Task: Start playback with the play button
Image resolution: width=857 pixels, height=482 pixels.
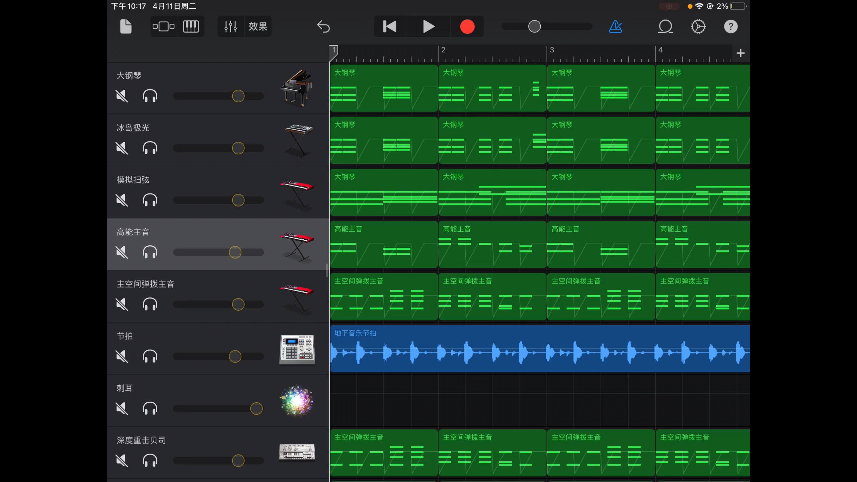Action: pos(428,26)
